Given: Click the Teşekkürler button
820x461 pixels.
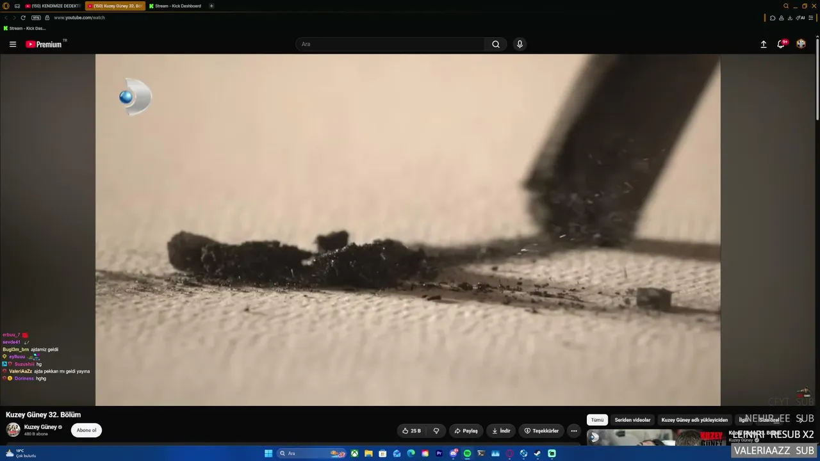Looking at the screenshot, I should pos(541,431).
